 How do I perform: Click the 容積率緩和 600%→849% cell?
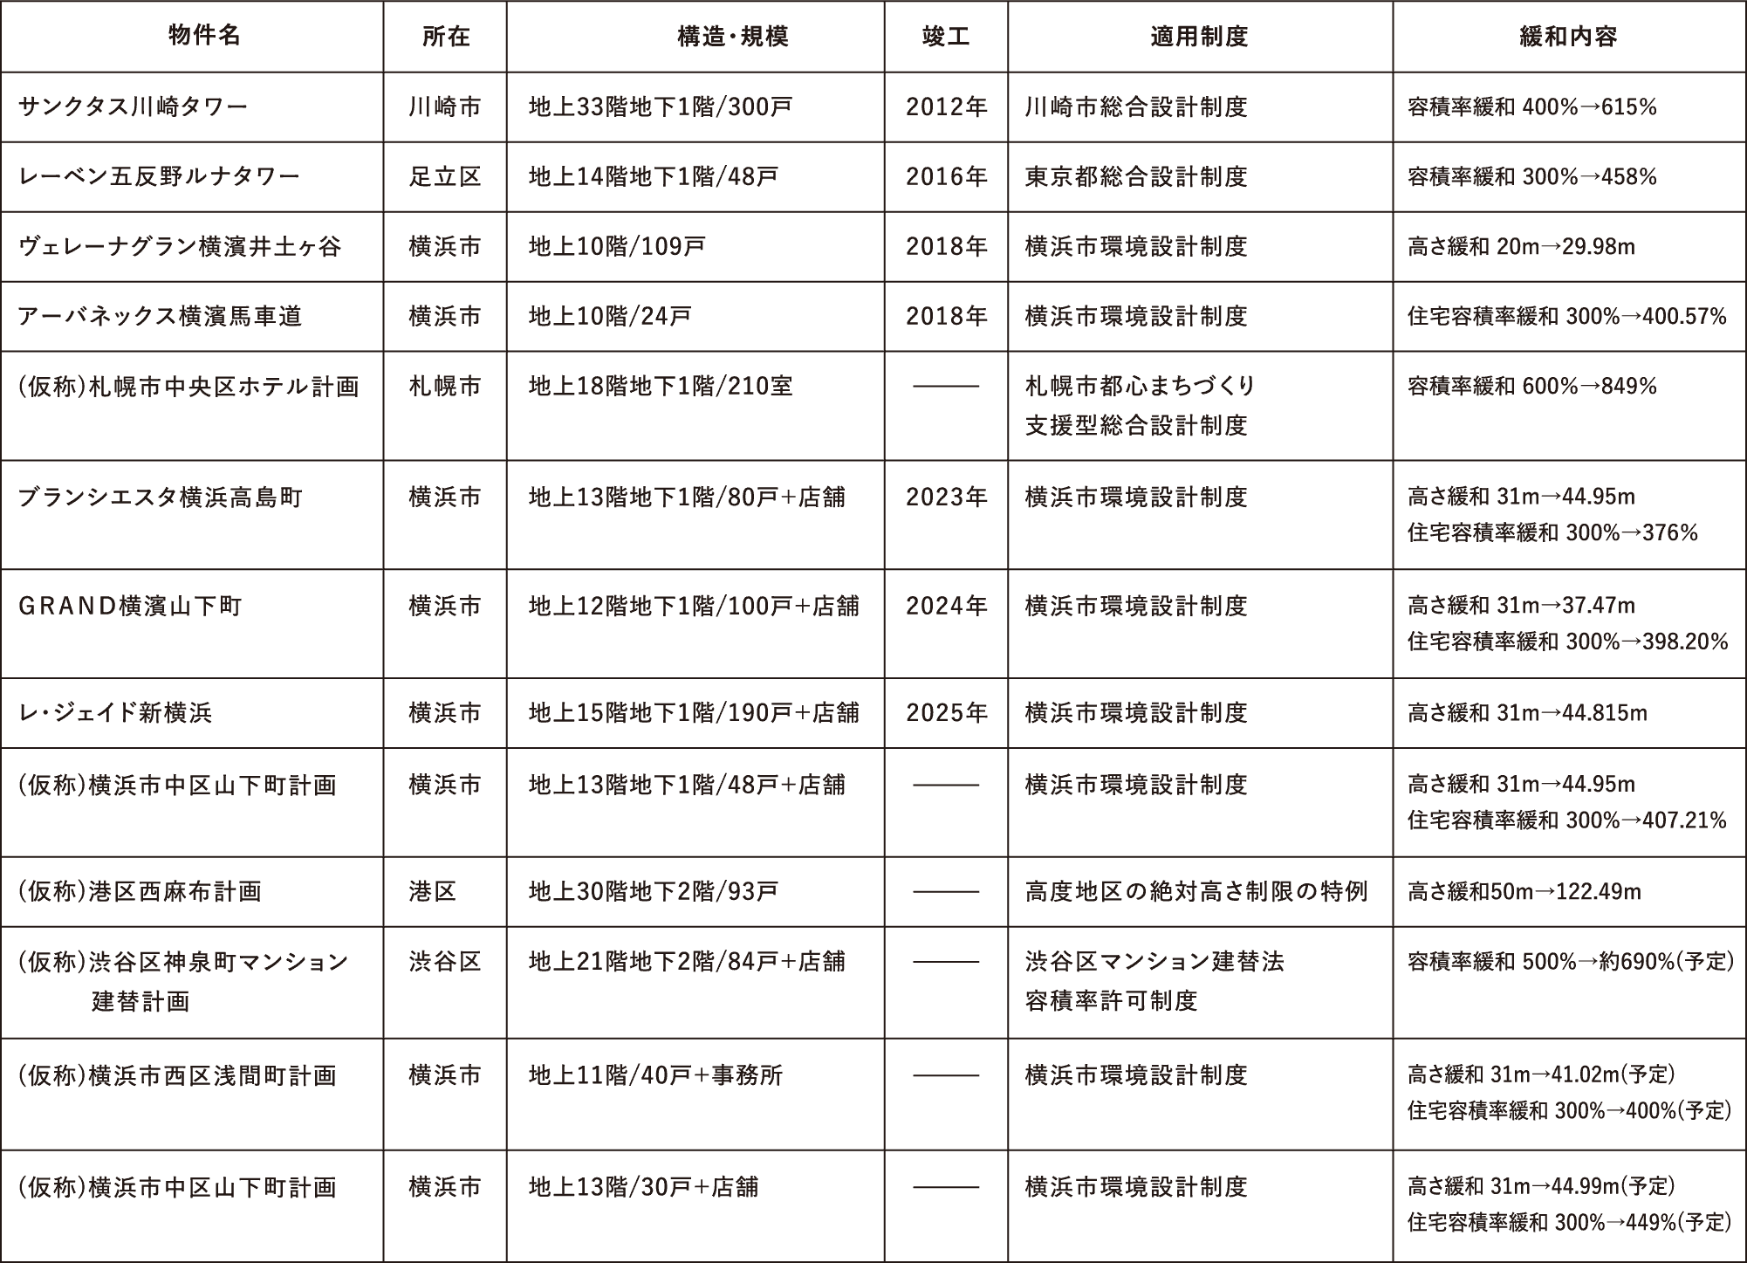tap(1531, 387)
